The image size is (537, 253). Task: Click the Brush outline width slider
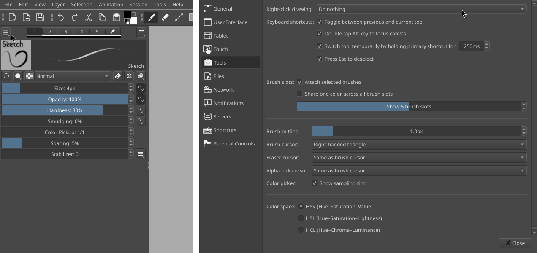416,131
